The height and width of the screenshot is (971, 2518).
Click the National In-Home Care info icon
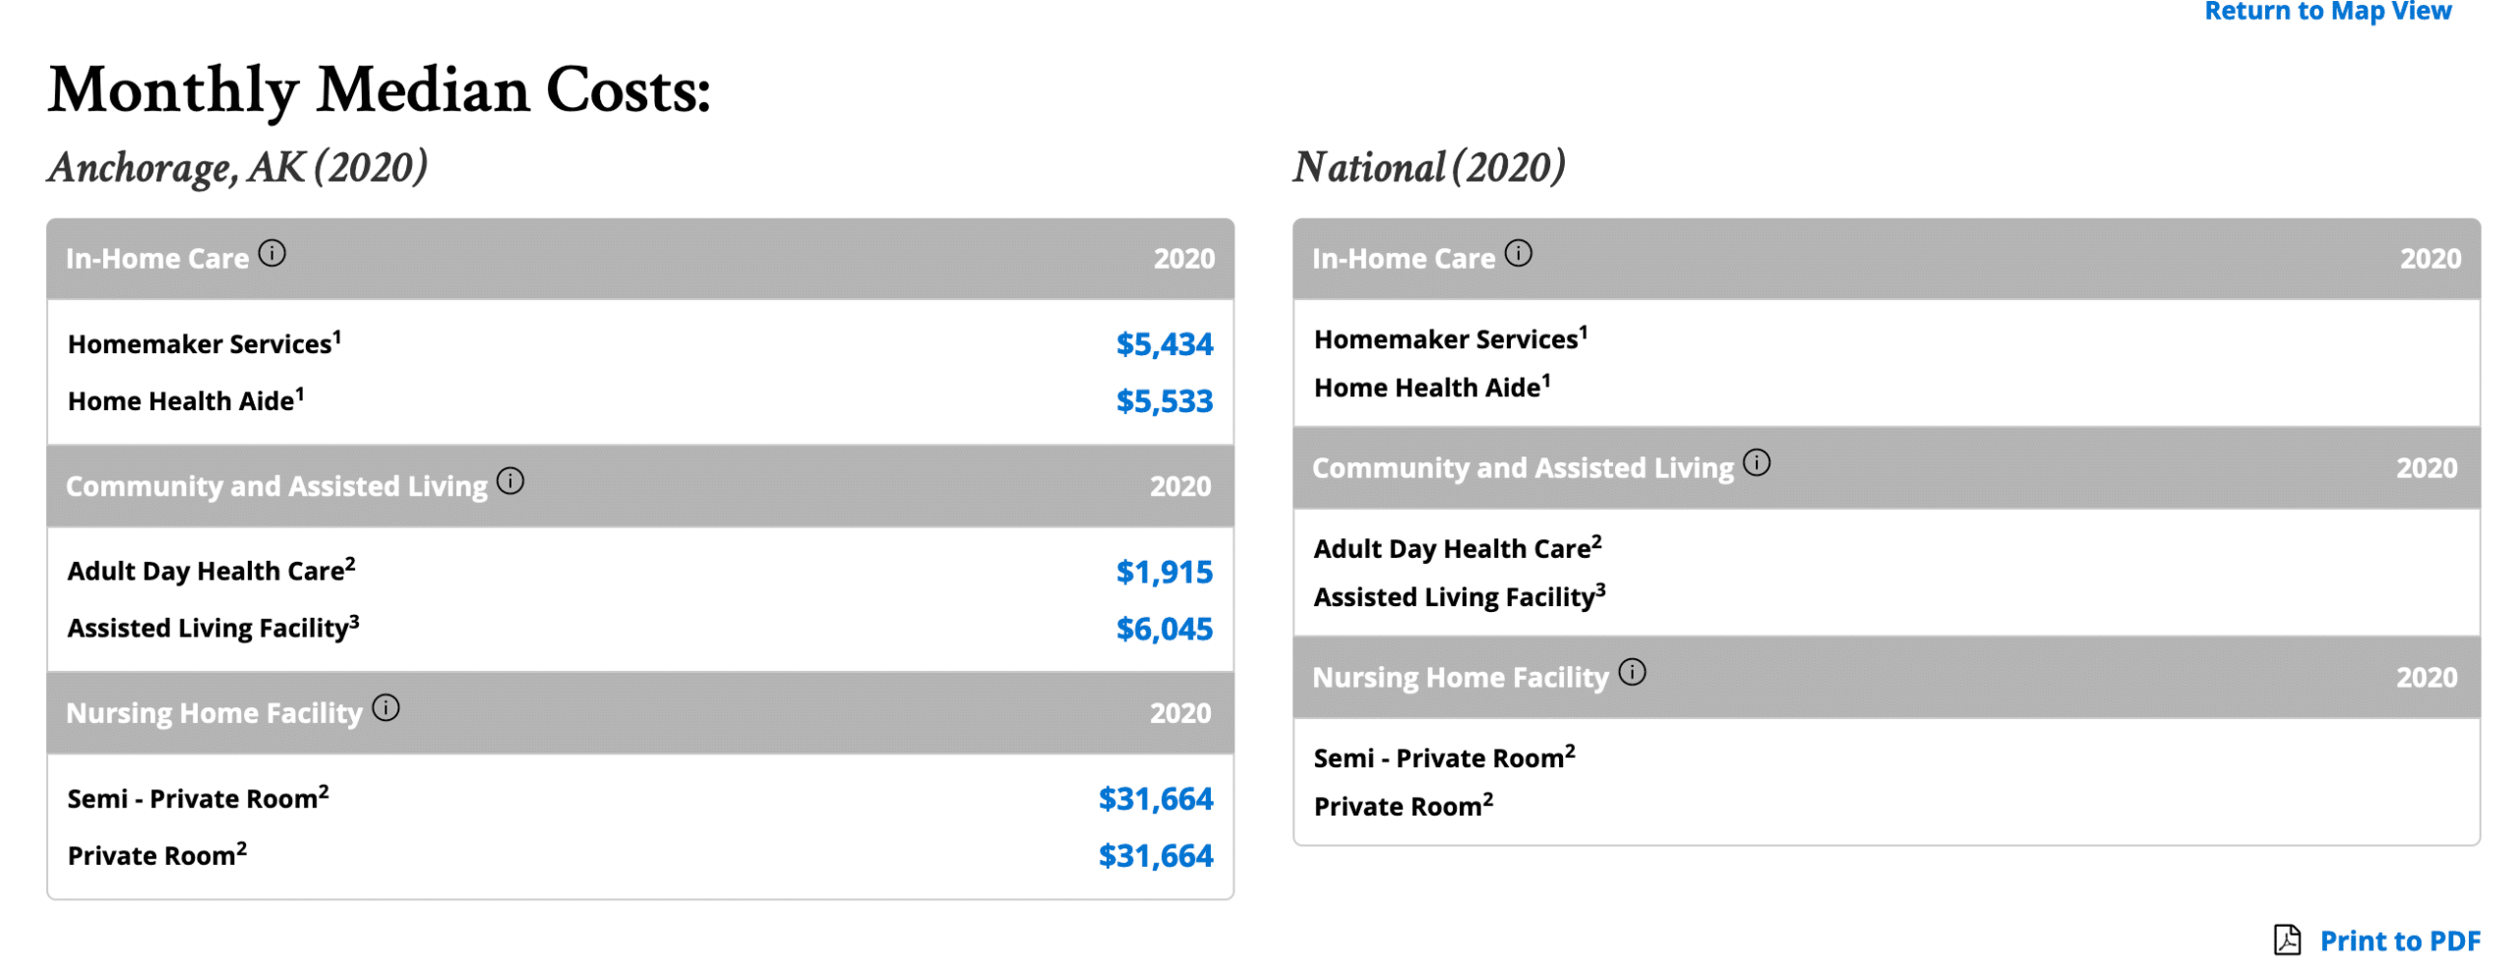(1520, 253)
